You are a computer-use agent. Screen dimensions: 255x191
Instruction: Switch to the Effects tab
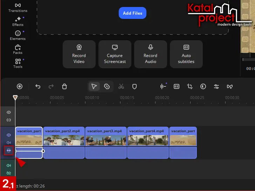click(x=18, y=22)
